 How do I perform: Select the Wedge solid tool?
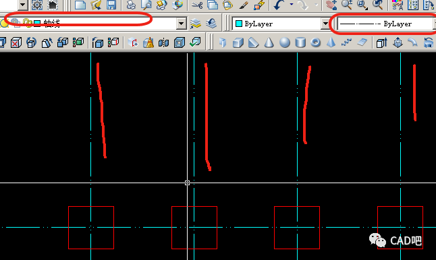pyautogui.click(x=253, y=42)
